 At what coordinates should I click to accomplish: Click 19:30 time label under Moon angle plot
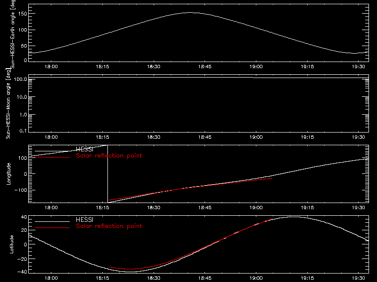[359, 137]
